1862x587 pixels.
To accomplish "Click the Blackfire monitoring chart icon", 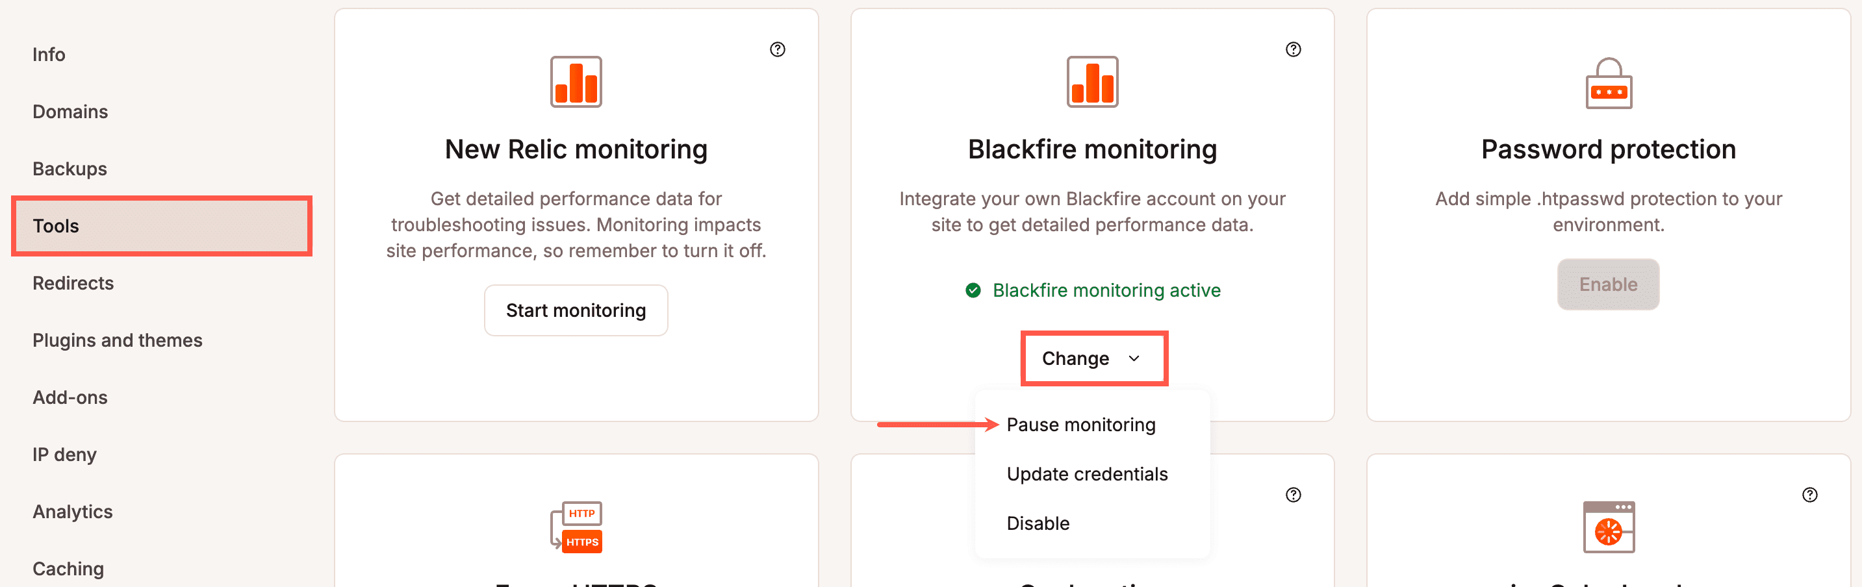I will pyautogui.click(x=1091, y=82).
